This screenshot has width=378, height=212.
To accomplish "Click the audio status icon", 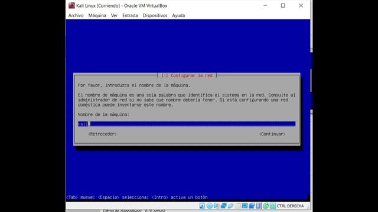I will coord(217,206).
